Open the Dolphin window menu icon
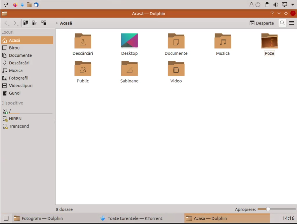The image size is (297, 224). 4,13
